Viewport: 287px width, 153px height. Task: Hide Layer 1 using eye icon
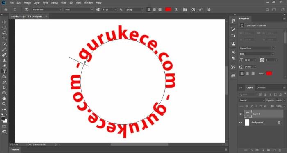(x=241, y=114)
